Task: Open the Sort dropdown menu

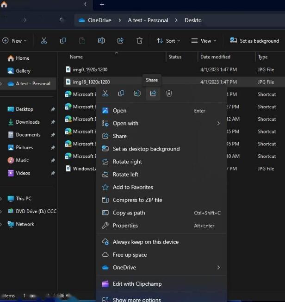Action: coord(168,41)
